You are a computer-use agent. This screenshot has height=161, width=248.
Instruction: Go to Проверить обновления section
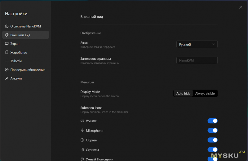coord(28,70)
